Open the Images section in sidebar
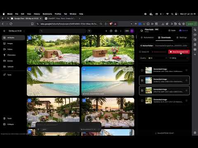This screenshot has height=148, width=198. 14,44
